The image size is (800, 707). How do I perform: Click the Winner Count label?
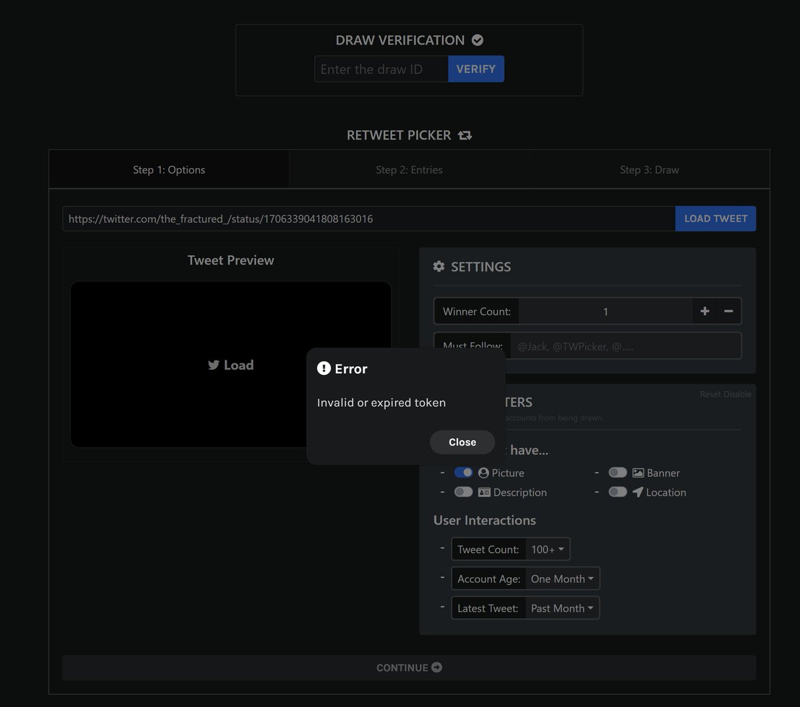click(x=477, y=311)
